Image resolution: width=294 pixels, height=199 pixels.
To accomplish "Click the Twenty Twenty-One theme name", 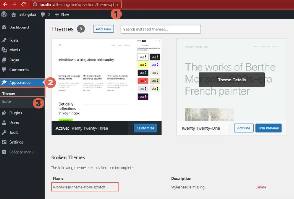I will point(200,128).
